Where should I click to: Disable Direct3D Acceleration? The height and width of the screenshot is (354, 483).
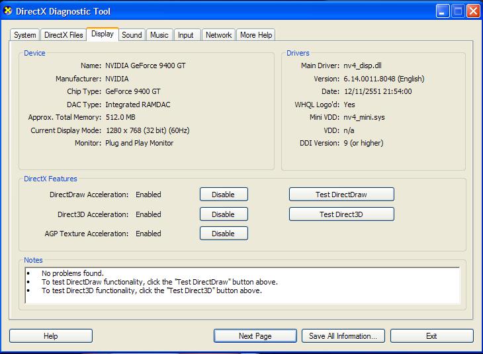[x=223, y=214]
